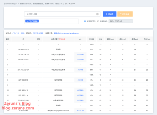
Task: Click the AS column header
Action: point(80,39)
